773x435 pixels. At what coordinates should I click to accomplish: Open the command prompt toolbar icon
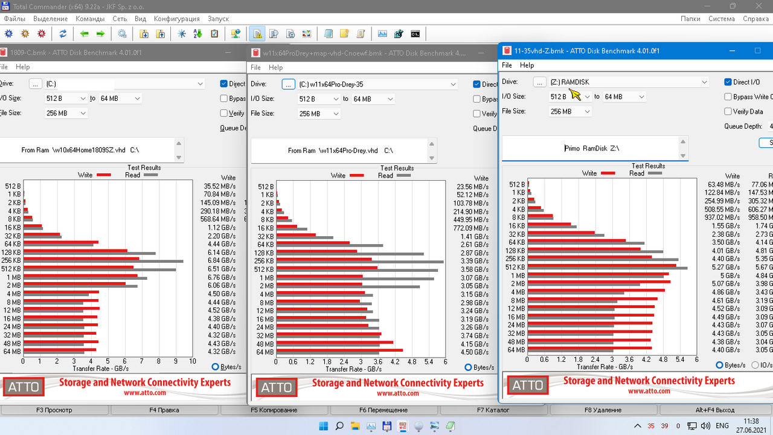click(415, 34)
